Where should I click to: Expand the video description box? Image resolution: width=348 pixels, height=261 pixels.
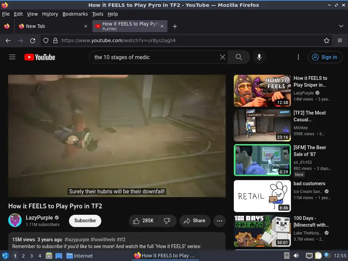tap(117, 241)
